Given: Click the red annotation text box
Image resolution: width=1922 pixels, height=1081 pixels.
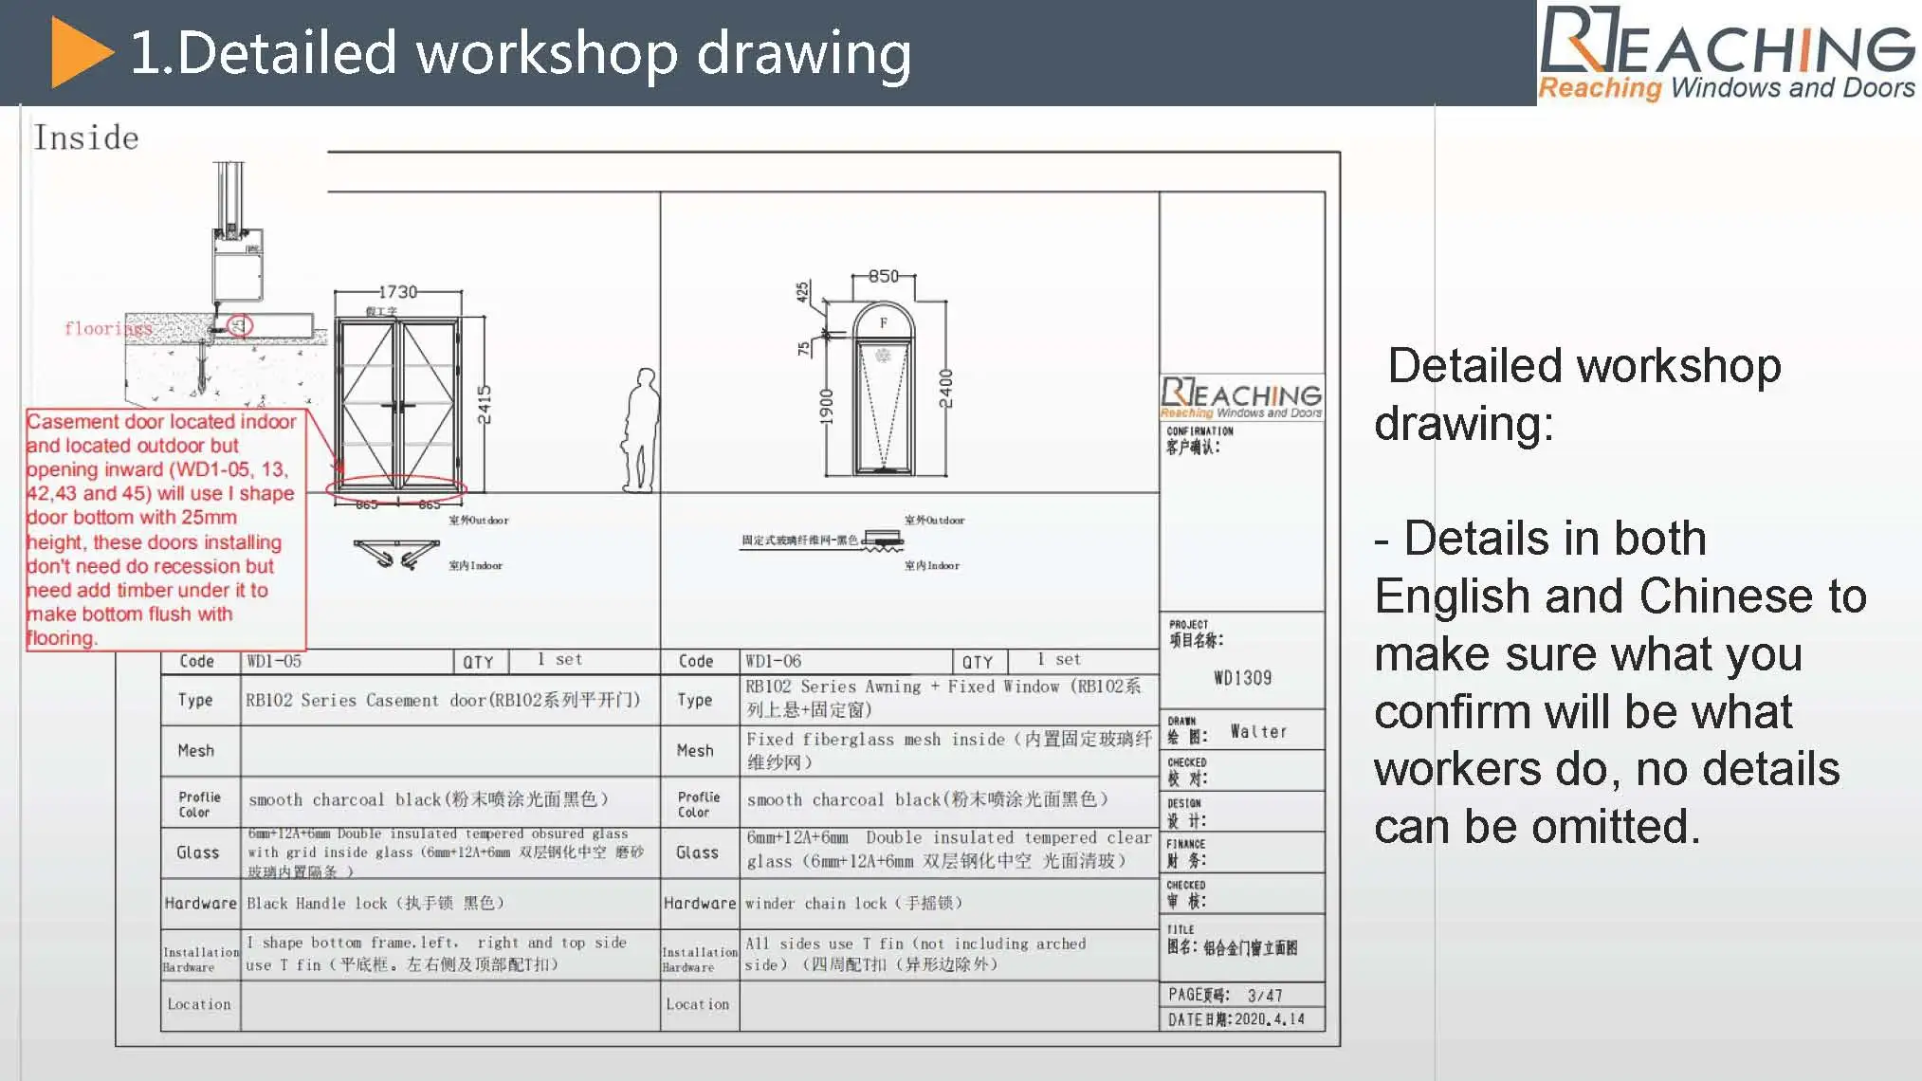Looking at the screenshot, I should coord(165,529).
